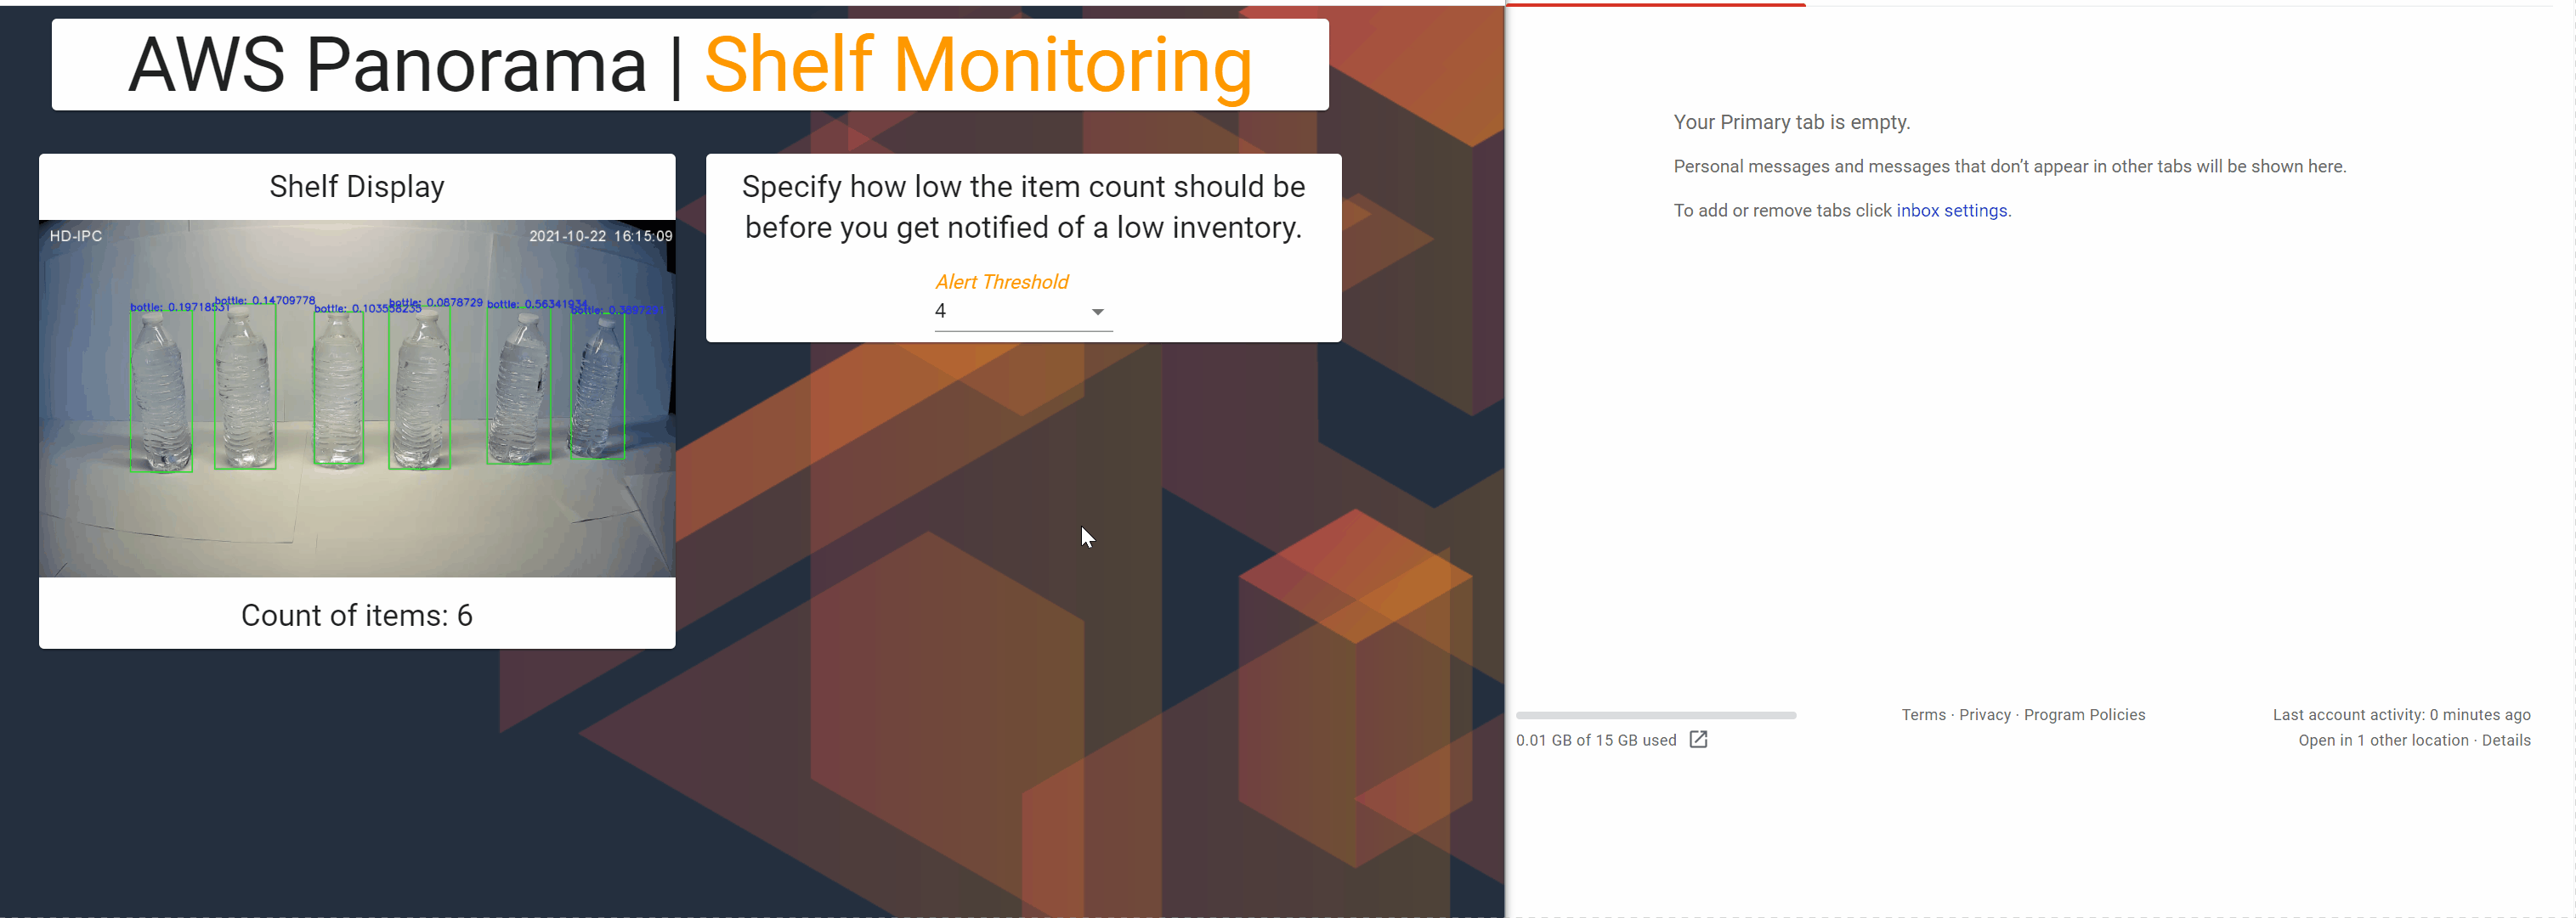Open the Alert Threshold dropdown
Image resolution: width=2576 pixels, height=918 pixels.
pos(1021,312)
